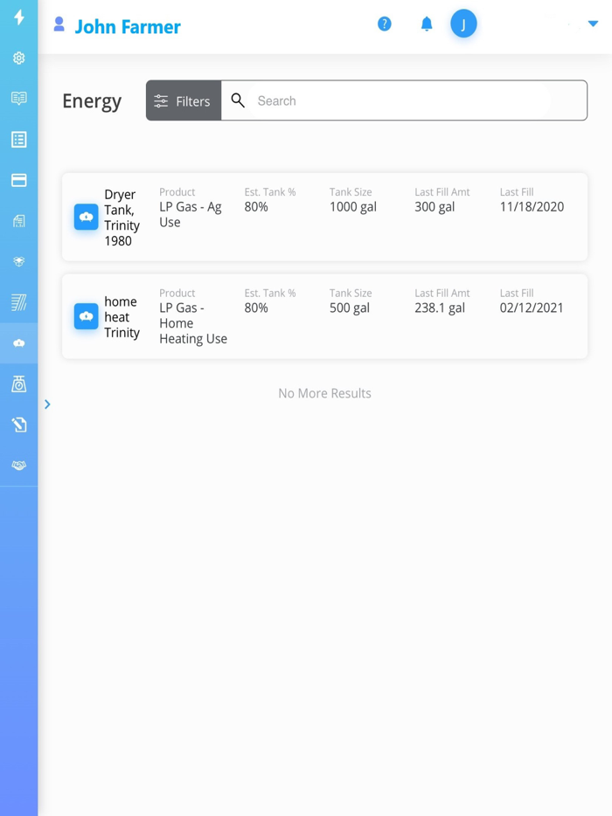Open help via the question mark icon
Viewport: 612px width, 816px height.
(385, 24)
